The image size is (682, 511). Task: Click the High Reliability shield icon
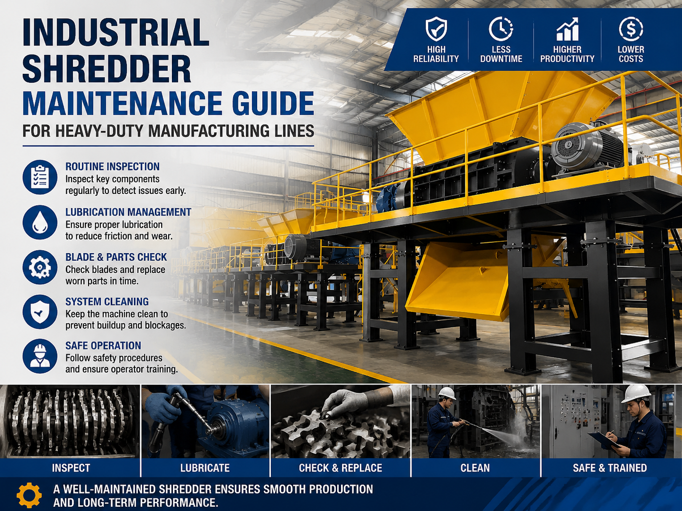436,29
